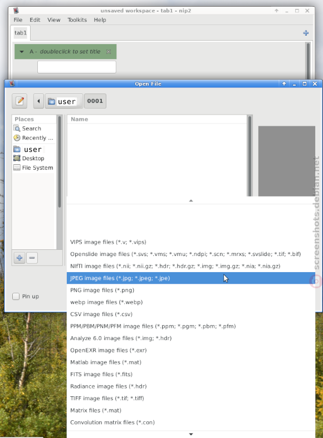Screen dimensions: 323x438
Task: Collapse column A with its triangle
Action: tap(22, 52)
